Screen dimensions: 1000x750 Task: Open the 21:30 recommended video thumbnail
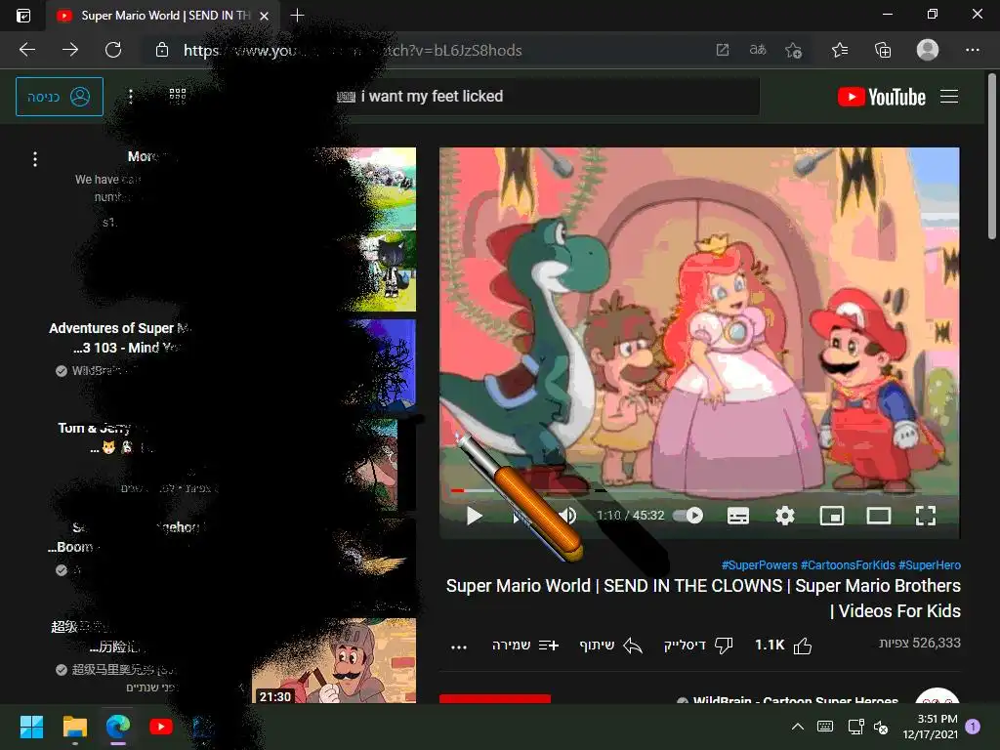click(334, 661)
